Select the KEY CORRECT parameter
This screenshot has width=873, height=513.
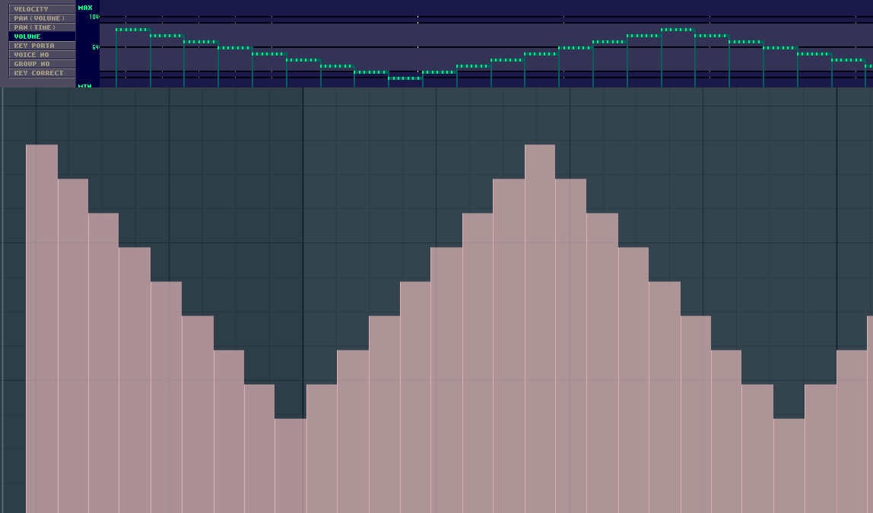click(x=42, y=73)
